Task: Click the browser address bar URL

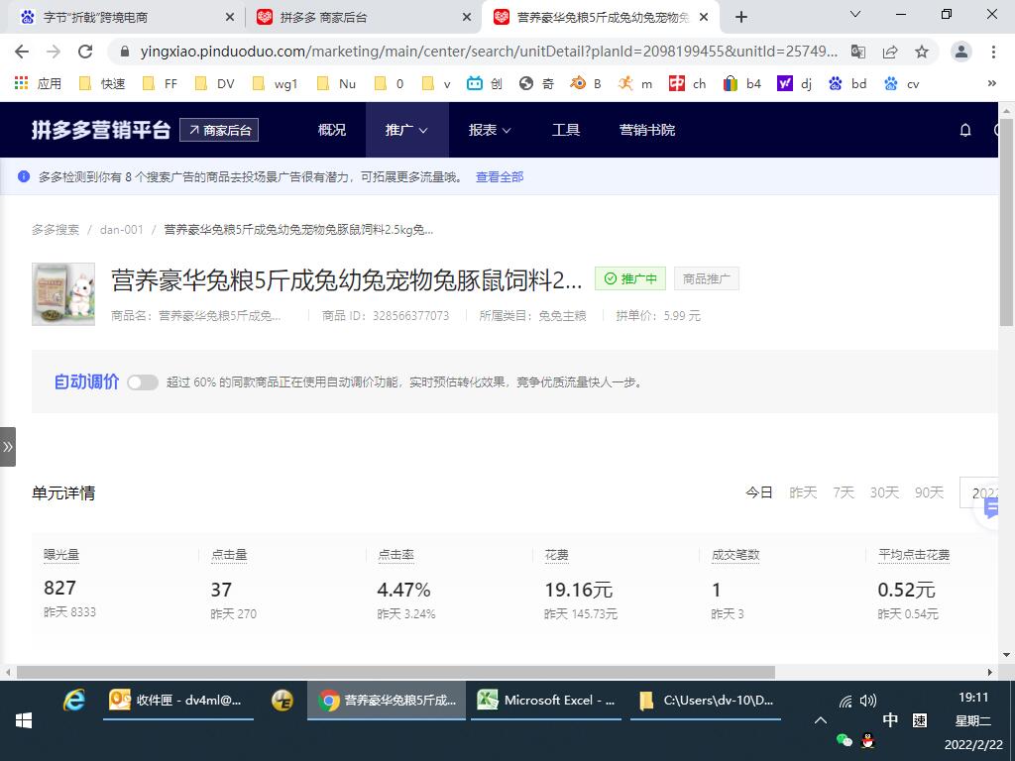Action: click(x=489, y=52)
